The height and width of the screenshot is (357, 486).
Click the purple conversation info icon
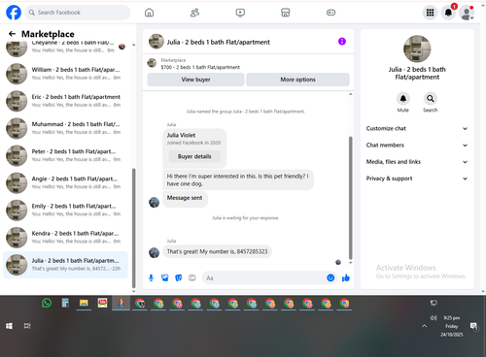[x=342, y=42]
